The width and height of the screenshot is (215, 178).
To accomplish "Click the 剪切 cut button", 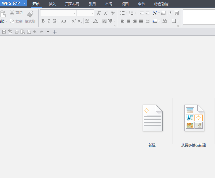I will pos(16,13).
